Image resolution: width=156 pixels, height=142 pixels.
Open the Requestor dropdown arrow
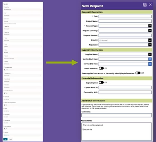(150, 45)
